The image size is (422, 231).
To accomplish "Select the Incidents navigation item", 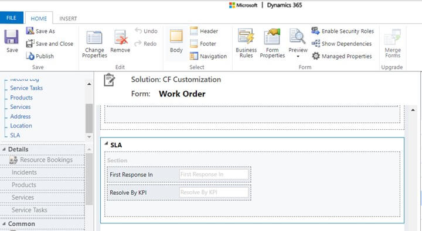I will (42, 173).
